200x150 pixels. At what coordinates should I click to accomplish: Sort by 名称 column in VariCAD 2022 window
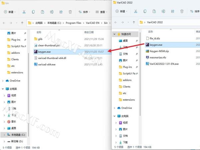[151, 32]
